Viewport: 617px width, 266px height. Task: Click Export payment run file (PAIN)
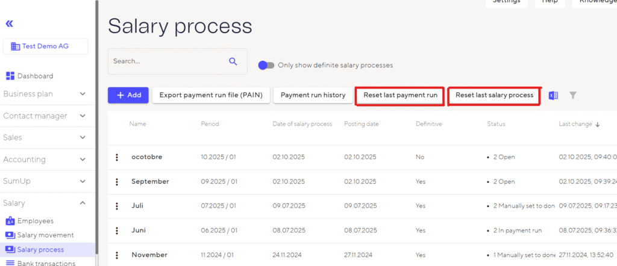point(210,95)
